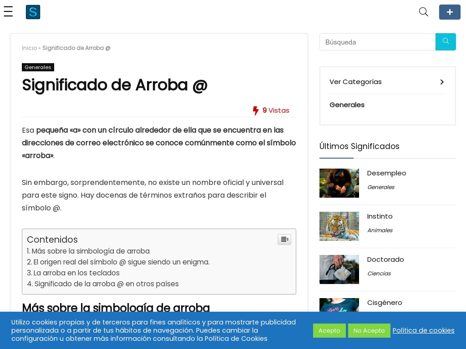
Task: Submit the sidebar search with magnifier button
Action: point(446,42)
